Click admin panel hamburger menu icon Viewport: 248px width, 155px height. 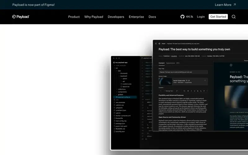tap(156, 43)
